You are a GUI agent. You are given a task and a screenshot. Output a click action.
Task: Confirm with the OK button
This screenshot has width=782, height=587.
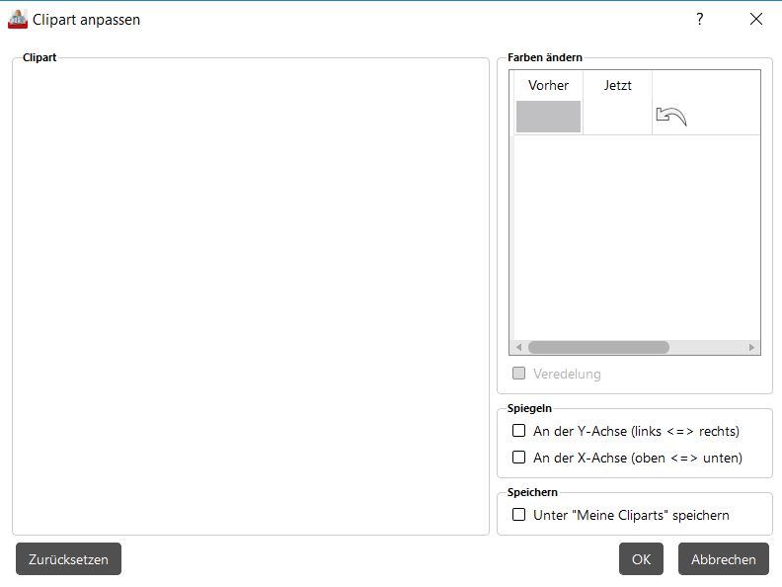point(641,559)
